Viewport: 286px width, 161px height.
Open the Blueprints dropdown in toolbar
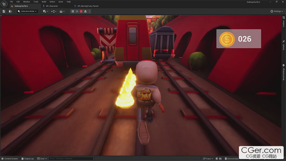[54, 11]
